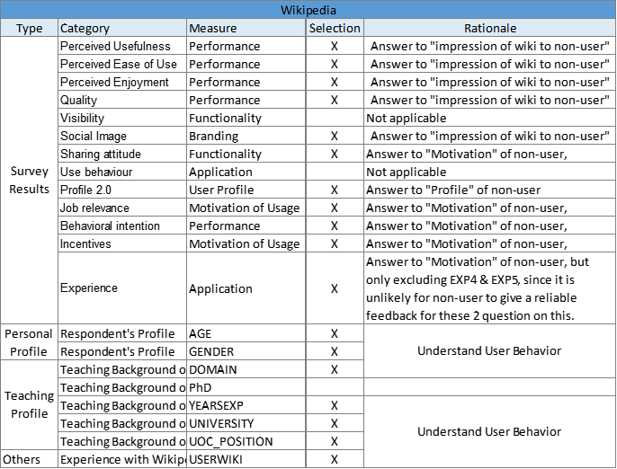This screenshot has height=469, width=617.
Task: Click the User Profile measure cell
Action: tap(246, 190)
